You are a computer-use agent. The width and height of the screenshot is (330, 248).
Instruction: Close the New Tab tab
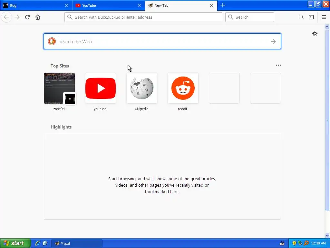pos(212,5)
